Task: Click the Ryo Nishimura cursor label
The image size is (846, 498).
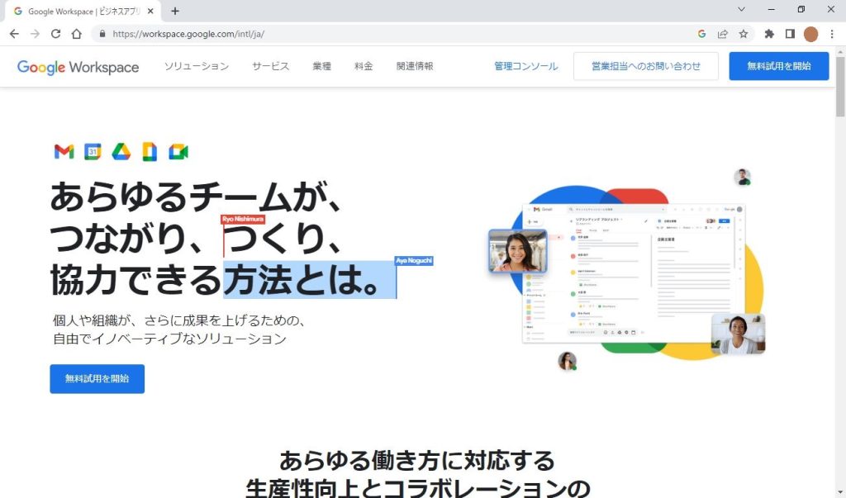Action: tap(243, 219)
